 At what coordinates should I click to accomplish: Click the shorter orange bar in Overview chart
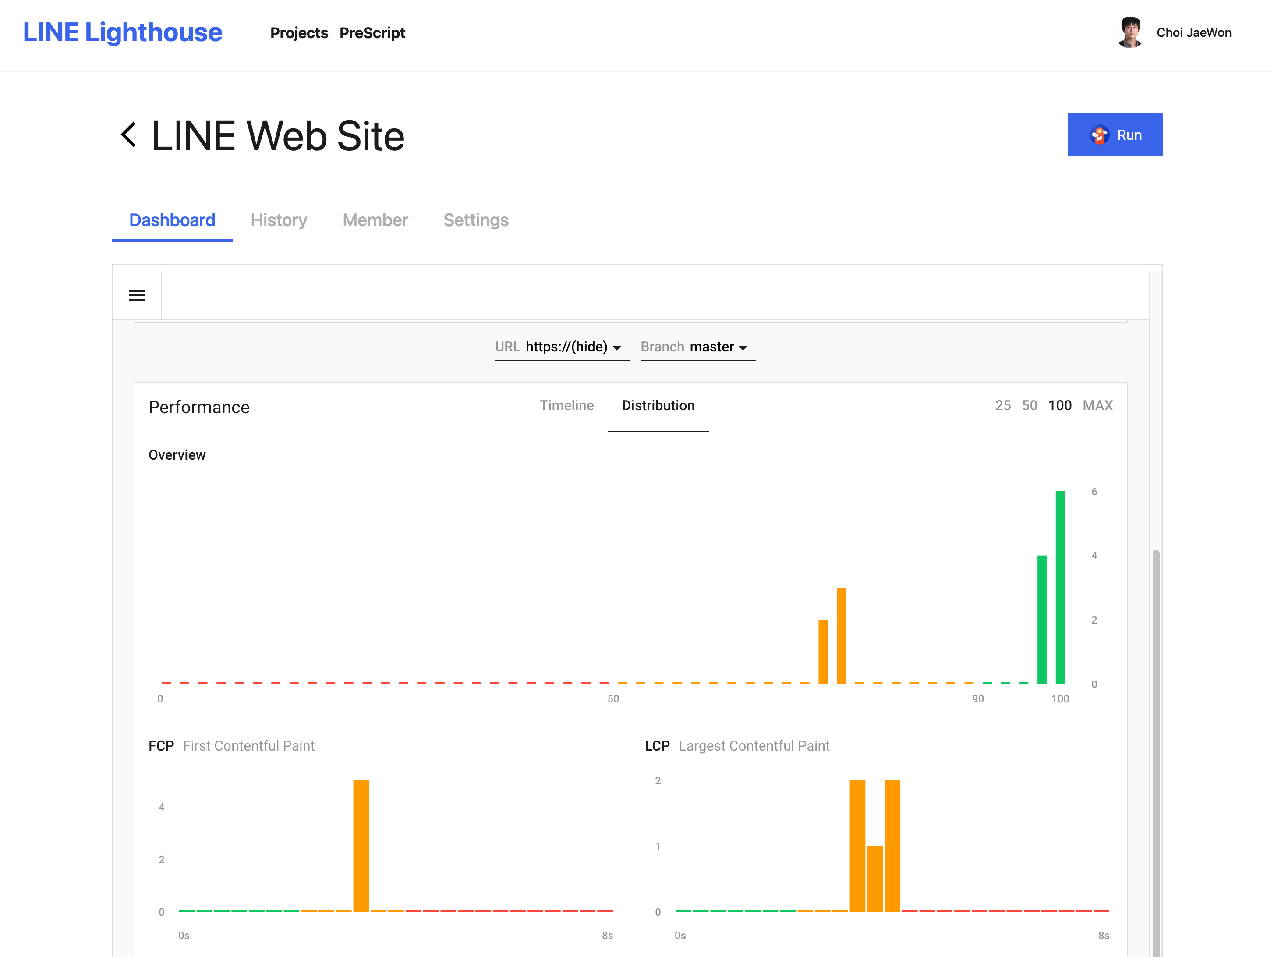click(822, 652)
